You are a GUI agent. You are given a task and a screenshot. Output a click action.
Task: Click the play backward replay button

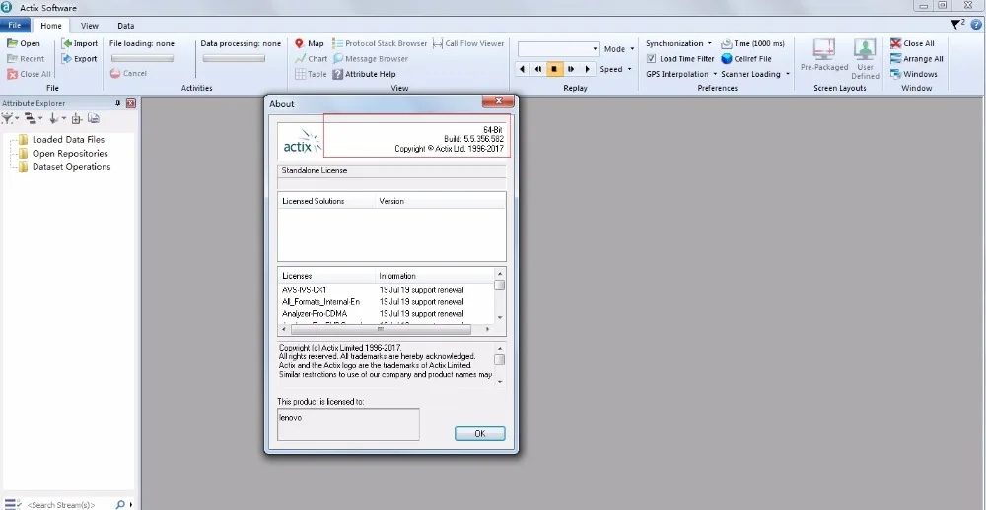coord(522,69)
